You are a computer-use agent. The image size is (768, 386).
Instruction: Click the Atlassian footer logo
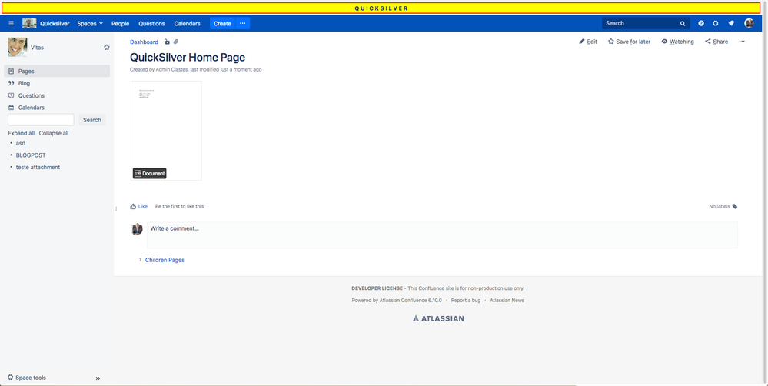tap(438, 318)
